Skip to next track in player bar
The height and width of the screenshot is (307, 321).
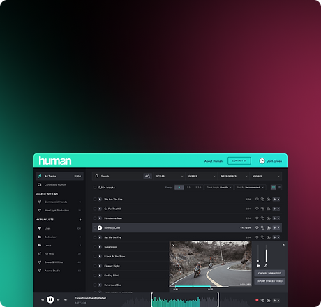coord(58,300)
